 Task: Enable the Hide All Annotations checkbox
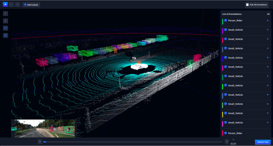[247, 5]
